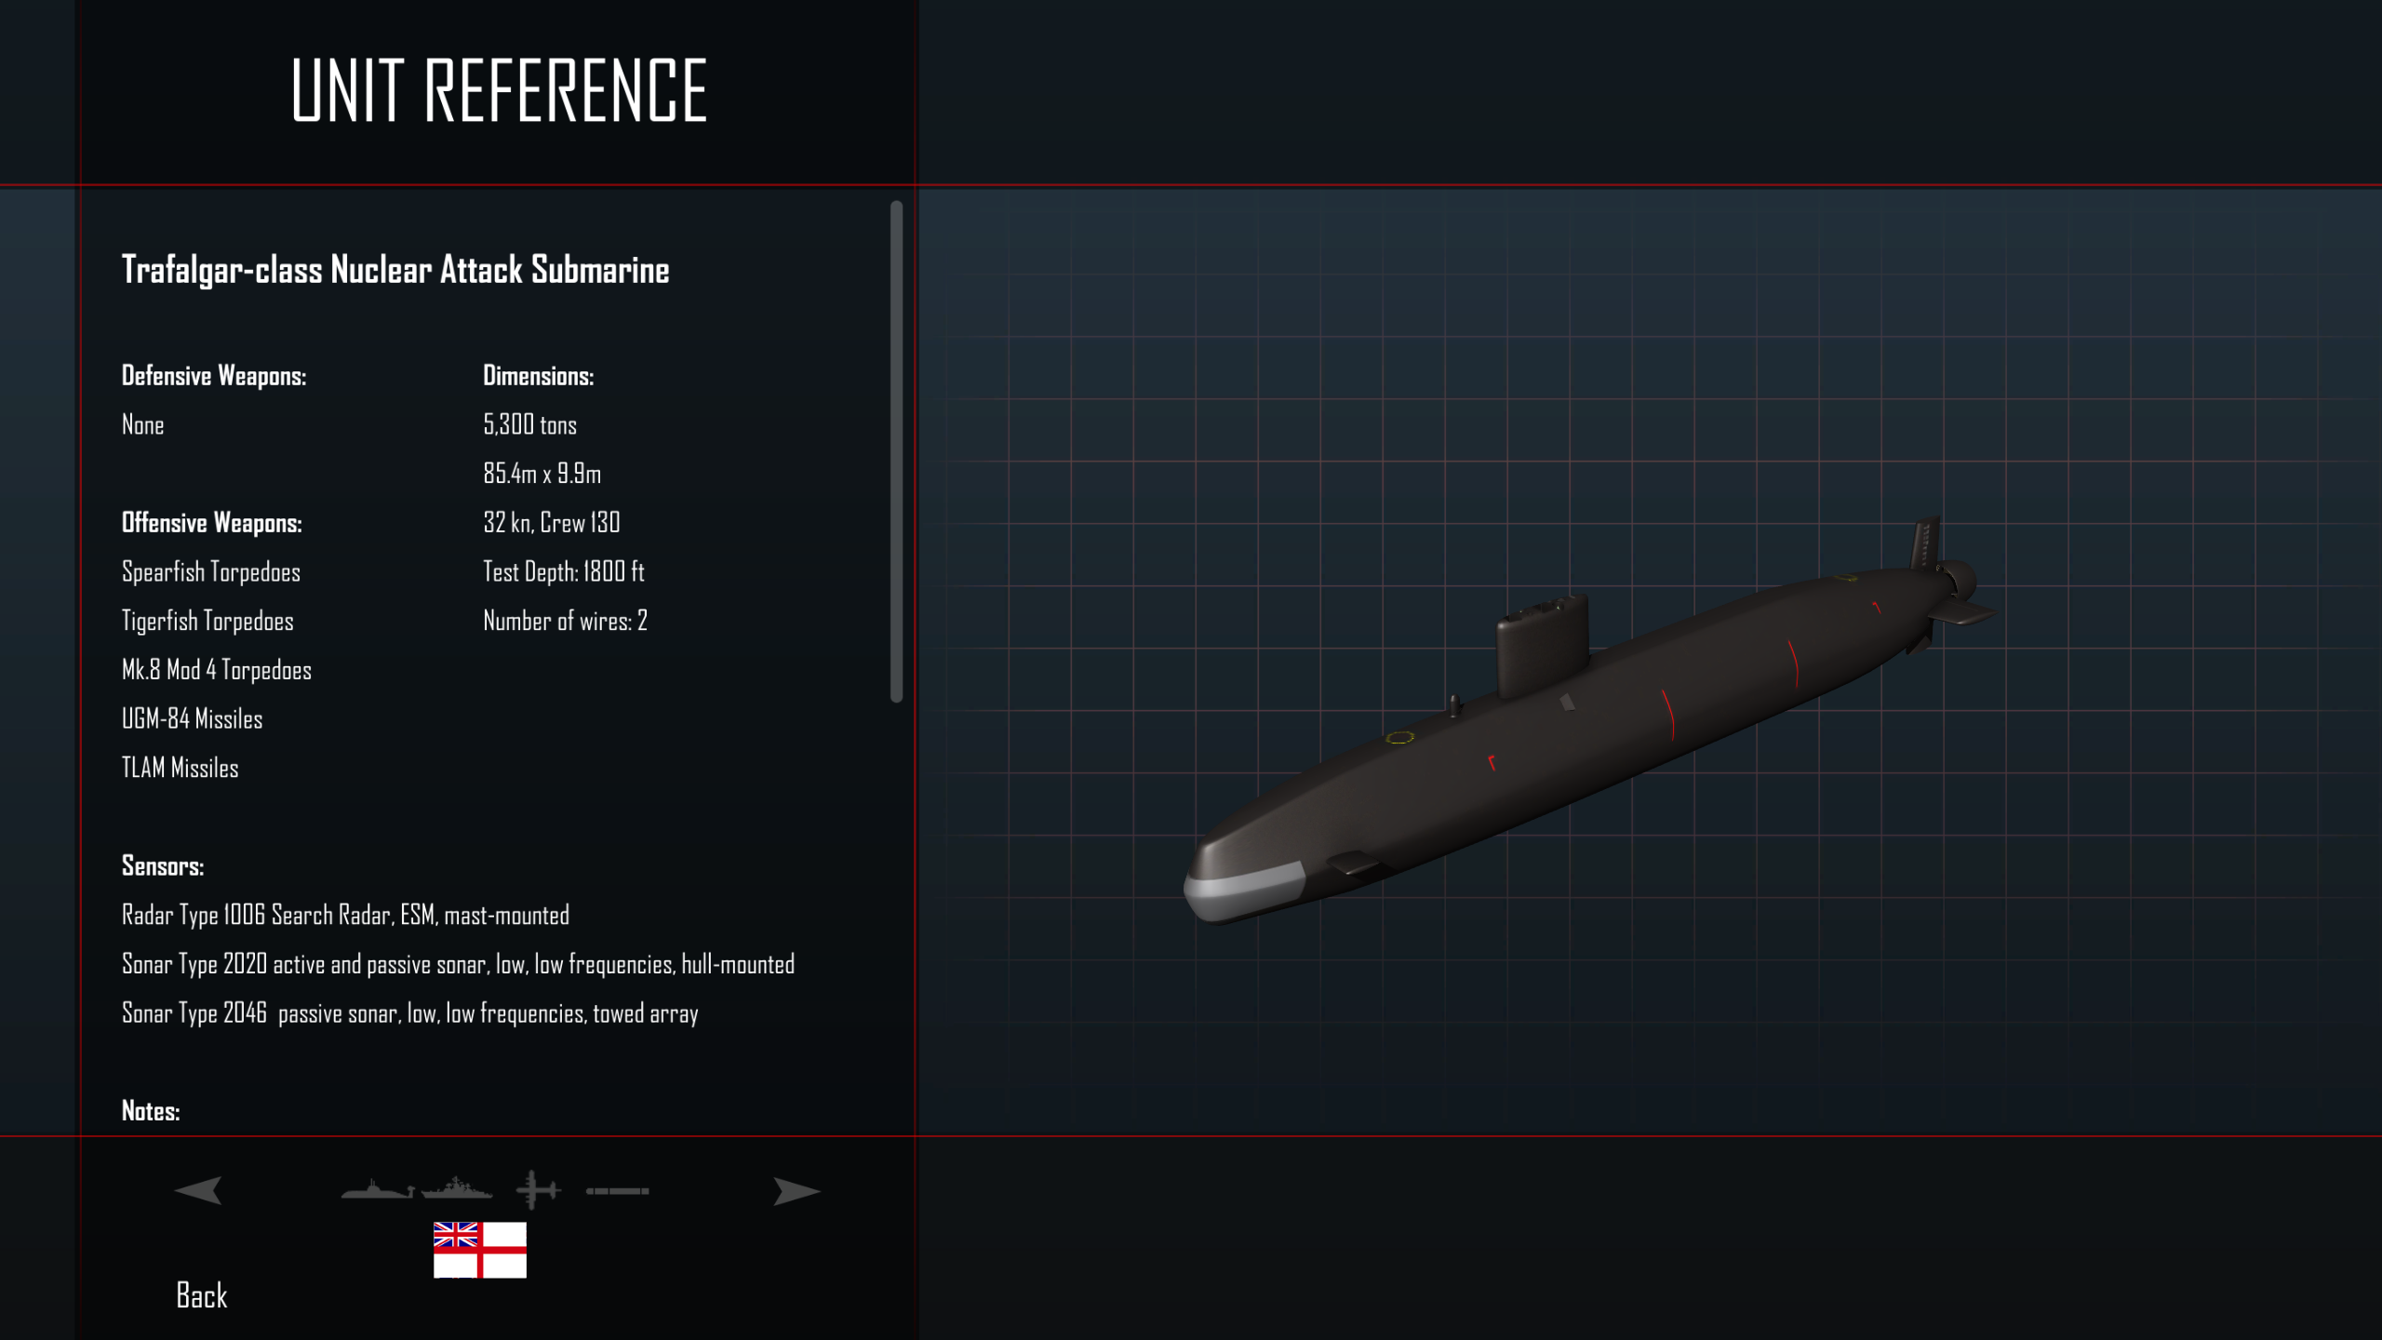Click the Royal Navy ensign flag

(x=480, y=1250)
